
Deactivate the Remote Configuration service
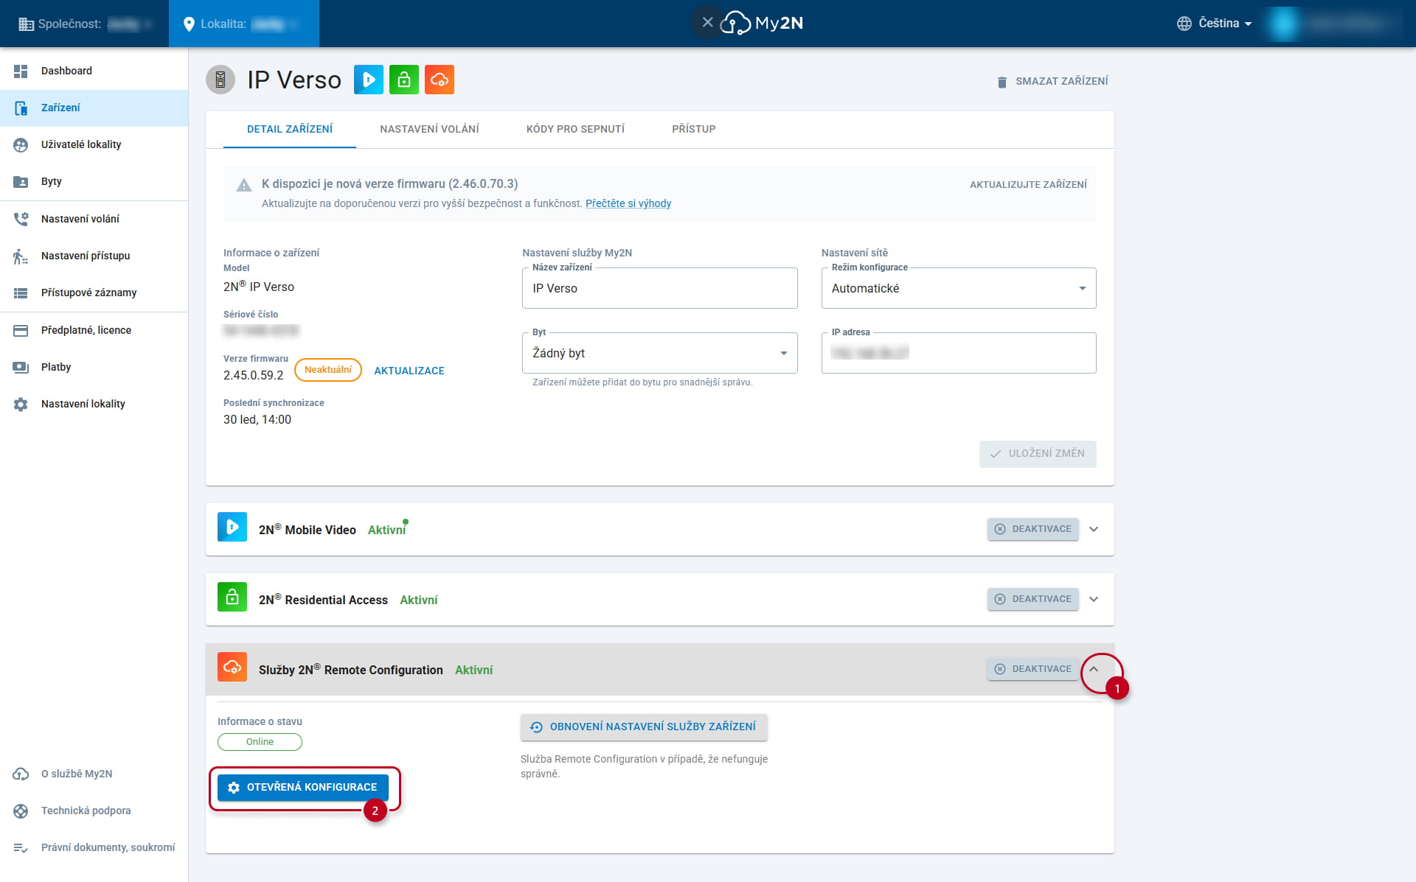[x=1033, y=669]
